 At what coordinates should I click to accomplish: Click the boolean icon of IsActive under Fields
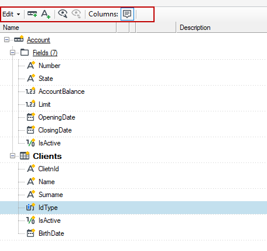[31, 143]
